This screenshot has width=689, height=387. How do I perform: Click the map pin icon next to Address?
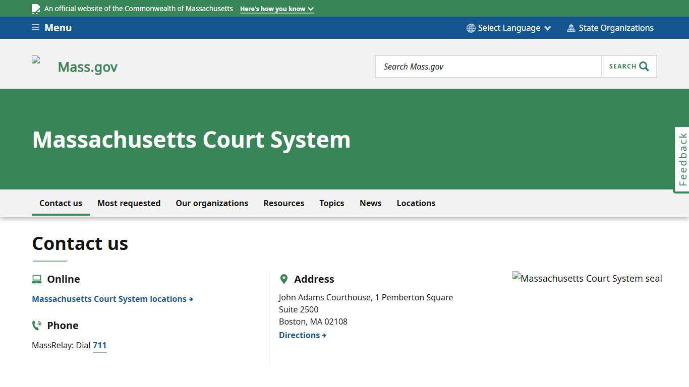[x=283, y=279]
